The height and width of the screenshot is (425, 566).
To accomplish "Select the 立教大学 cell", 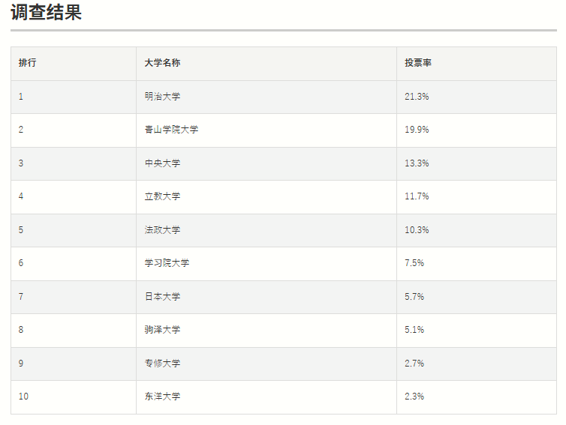I will [162, 196].
